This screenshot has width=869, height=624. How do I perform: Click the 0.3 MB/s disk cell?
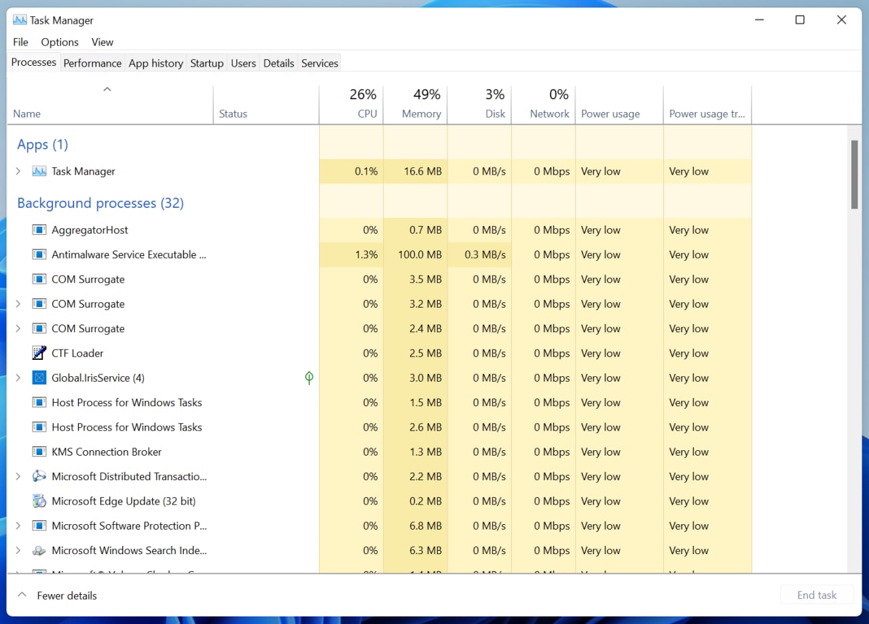pyautogui.click(x=479, y=255)
